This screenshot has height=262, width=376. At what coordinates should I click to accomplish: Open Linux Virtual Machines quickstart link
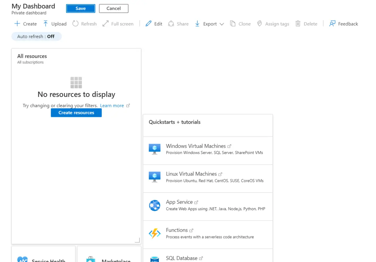point(191,174)
